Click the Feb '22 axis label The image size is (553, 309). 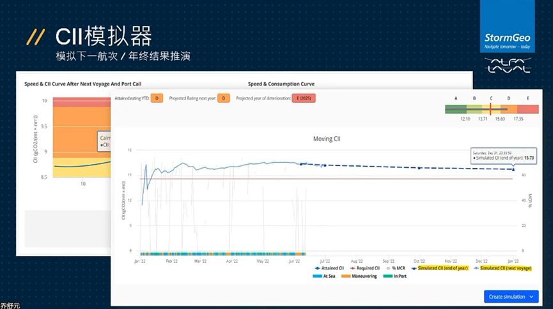click(x=172, y=261)
